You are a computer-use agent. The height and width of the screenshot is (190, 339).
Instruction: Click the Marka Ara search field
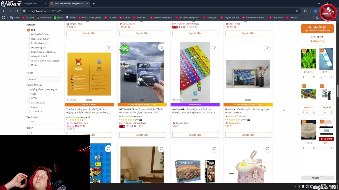coord(43,79)
